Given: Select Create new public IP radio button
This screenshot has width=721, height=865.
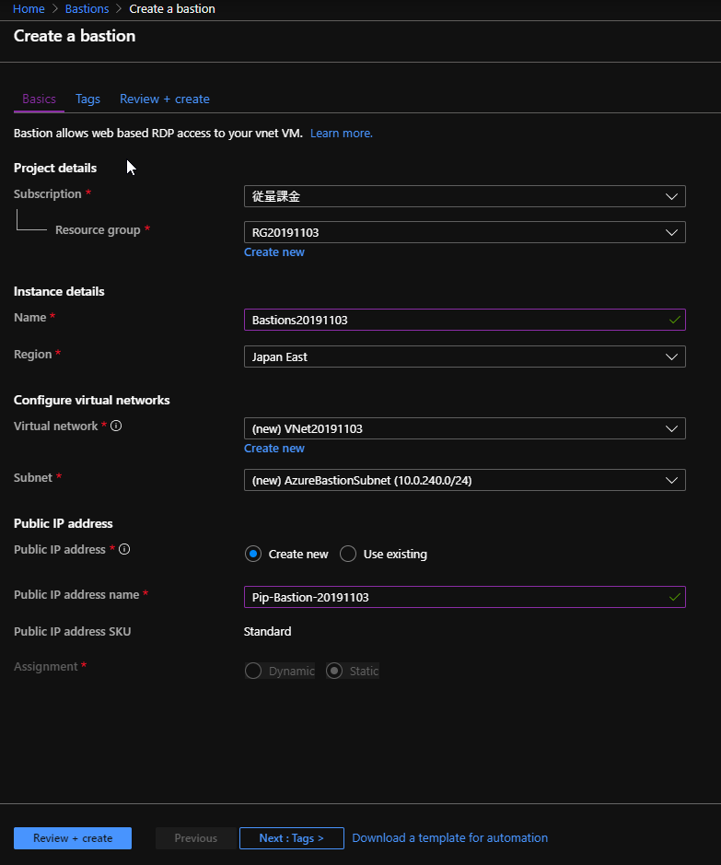Looking at the screenshot, I should click(x=253, y=554).
